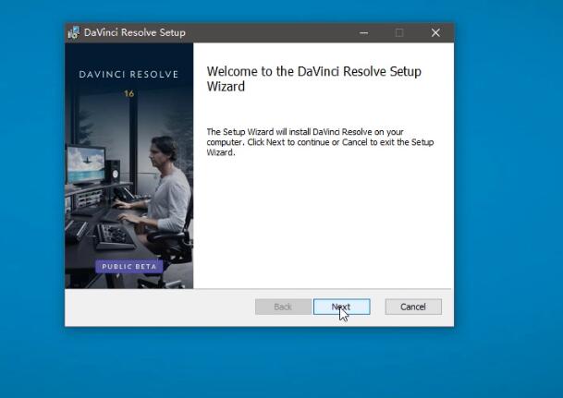563x398 pixels.
Task: Click the PUBLIC BETA badge on the banner
Action: [129, 266]
